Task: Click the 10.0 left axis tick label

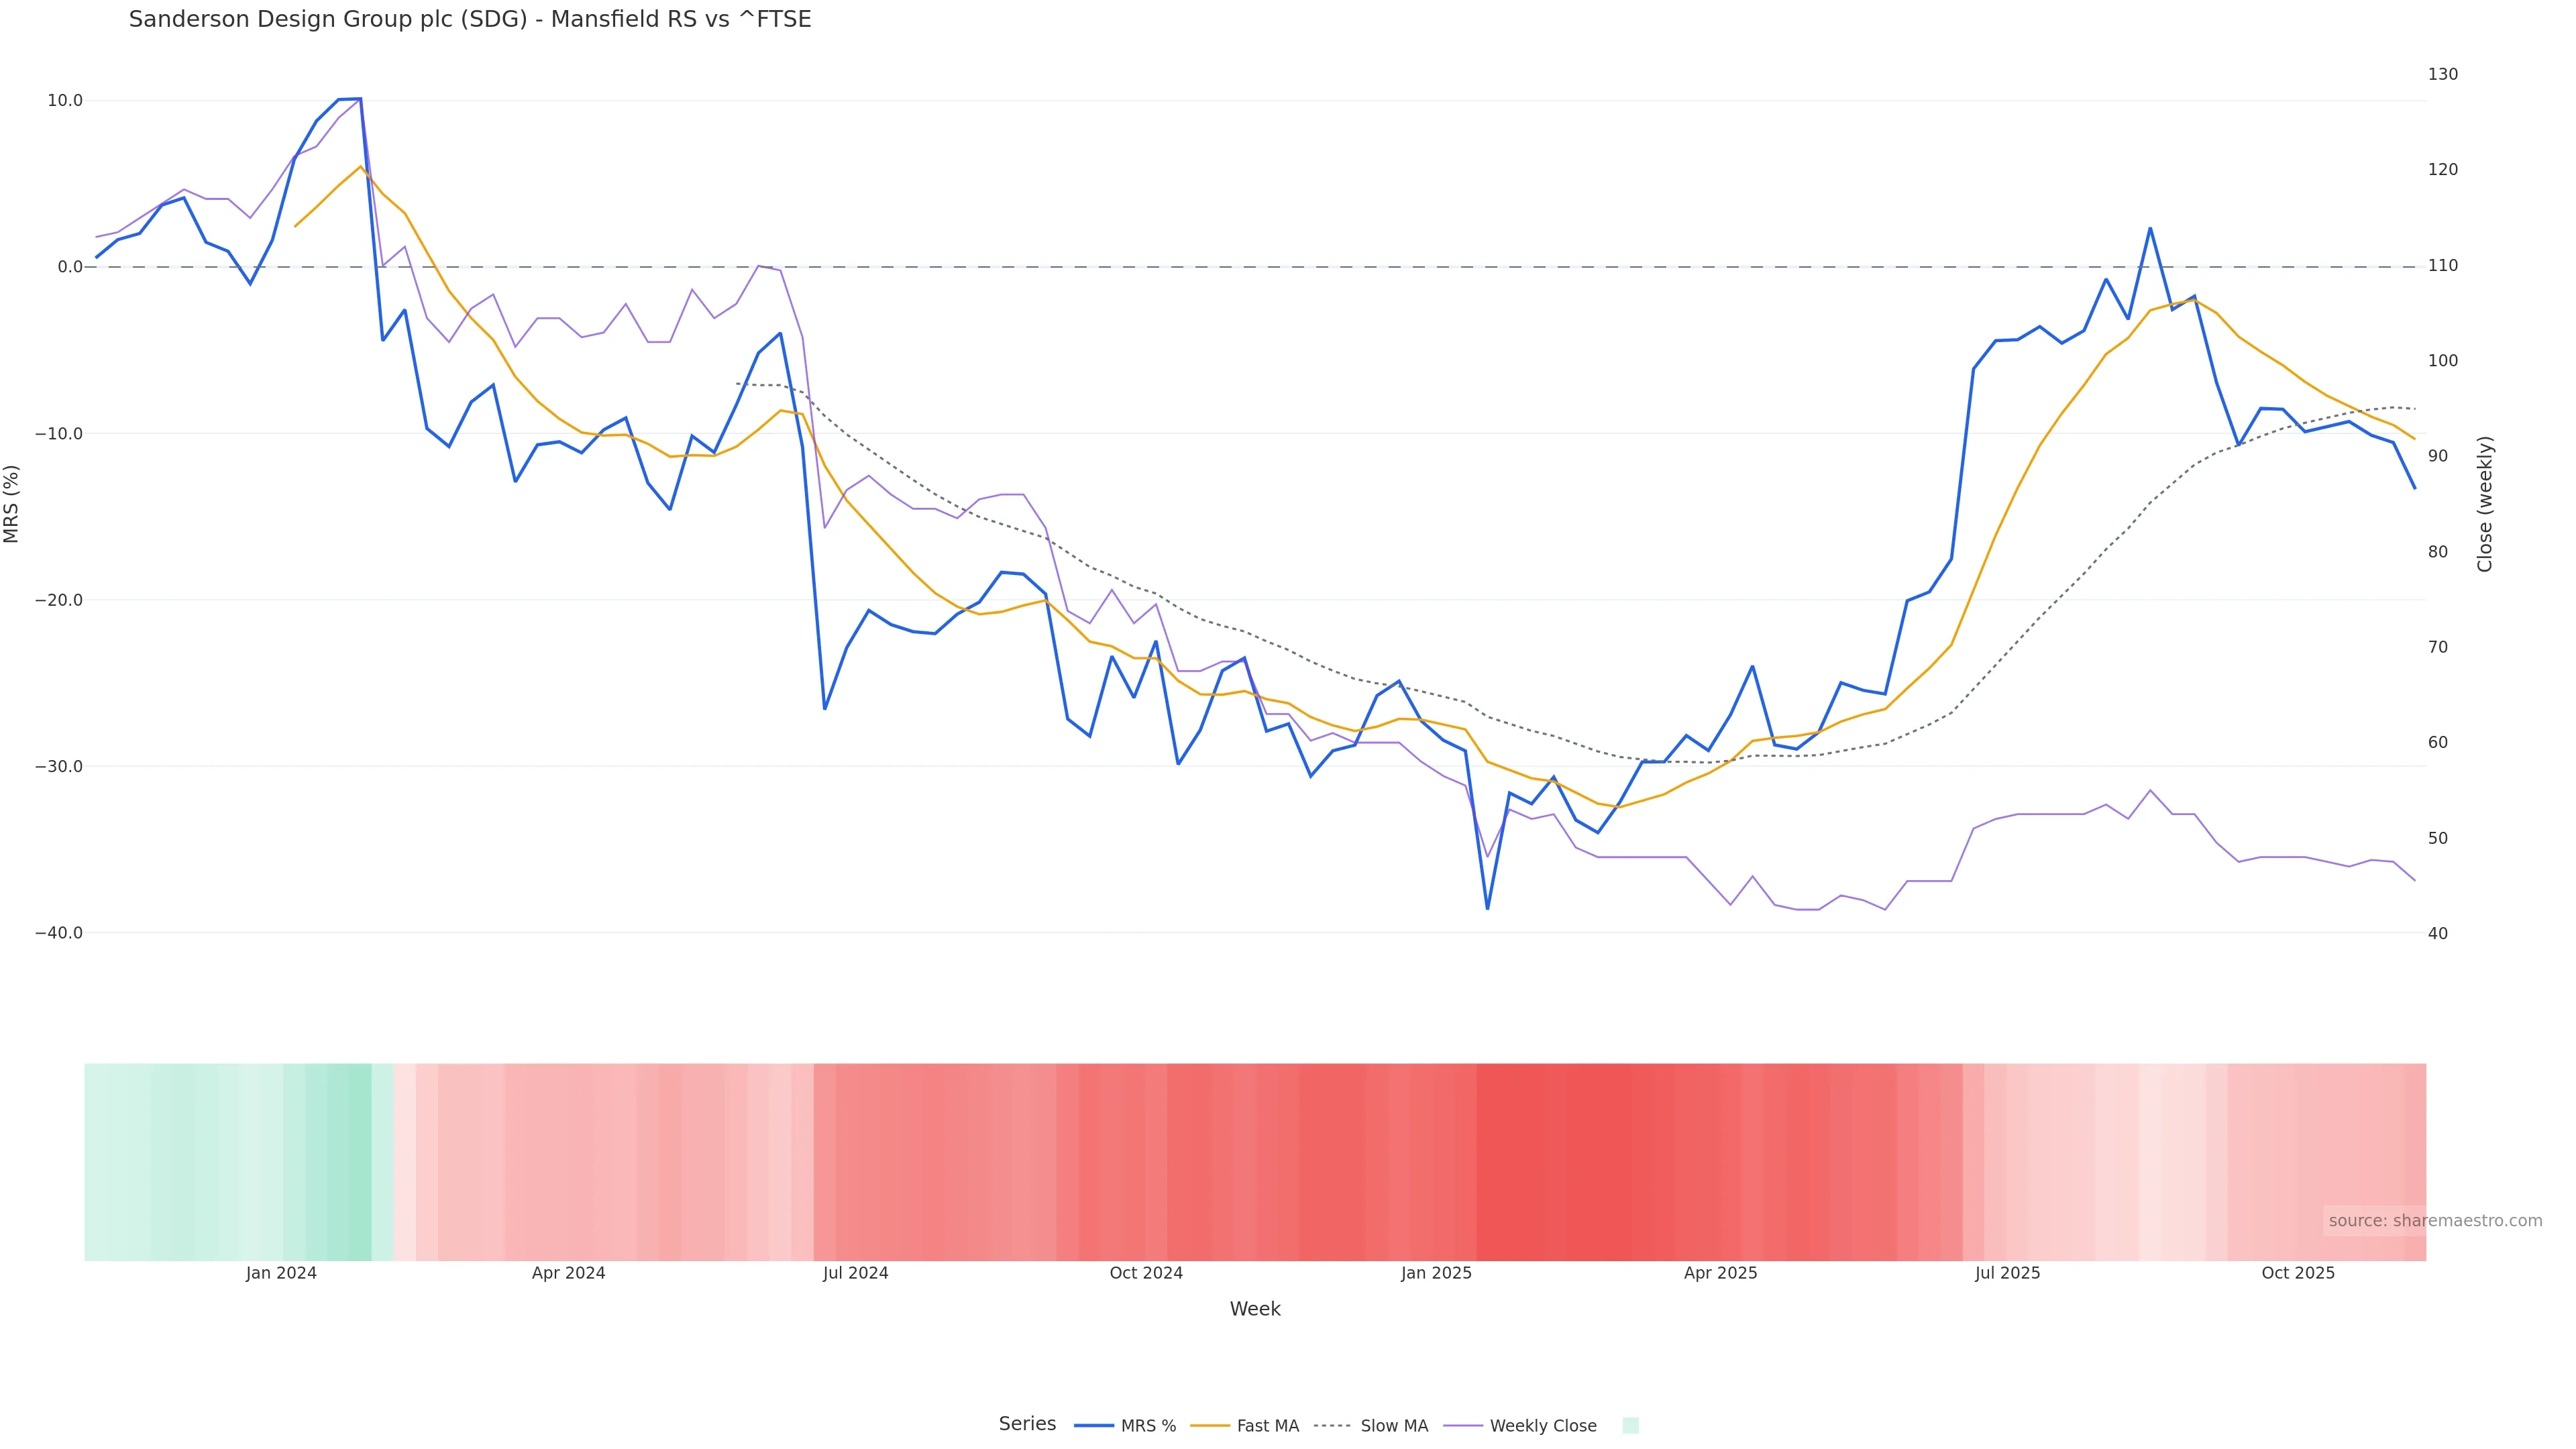Action: [64, 101]
